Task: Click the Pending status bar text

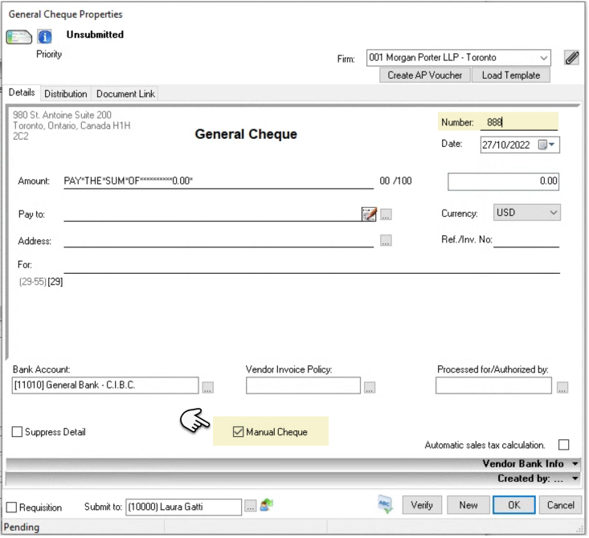Action: click(22, 527)
